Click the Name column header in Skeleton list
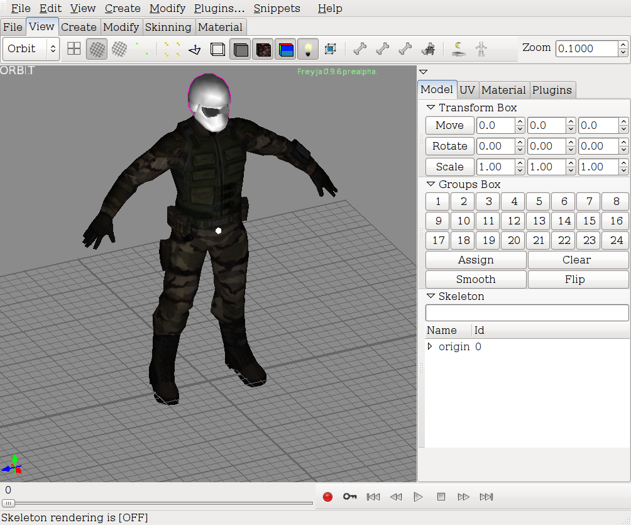 pyautogui.click(x=448, y=330)
